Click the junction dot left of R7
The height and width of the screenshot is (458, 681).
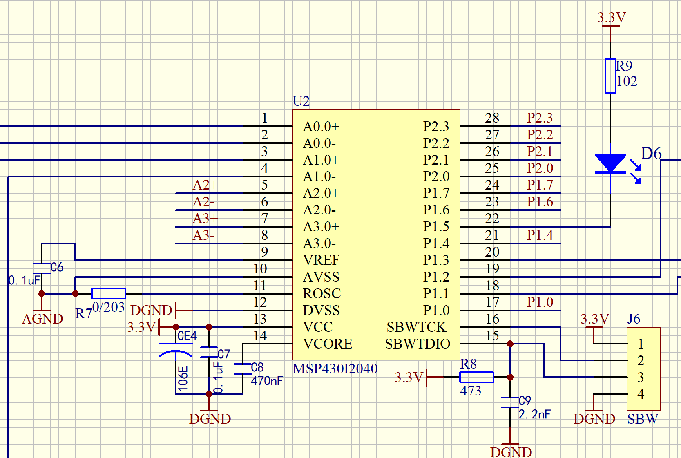coord(75,293)
